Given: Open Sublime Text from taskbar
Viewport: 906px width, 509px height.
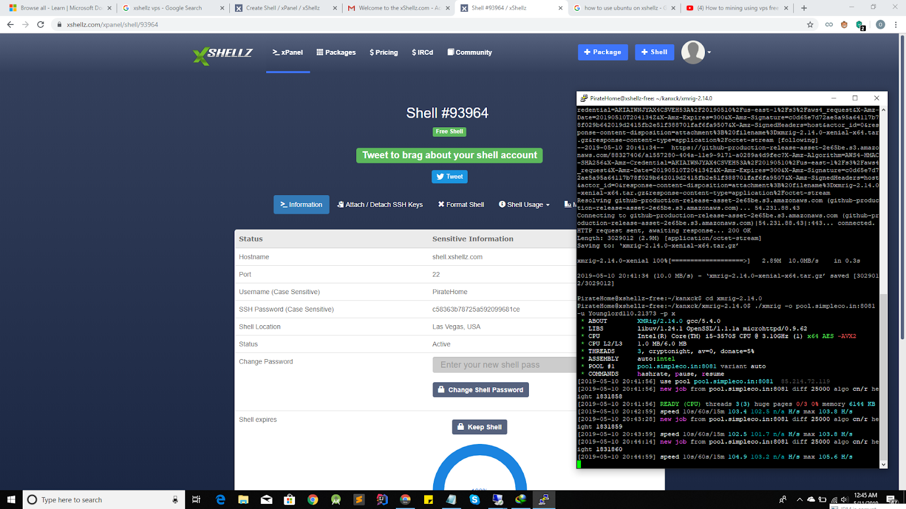Looking at the screenshot, I should (x=359, y=499).
